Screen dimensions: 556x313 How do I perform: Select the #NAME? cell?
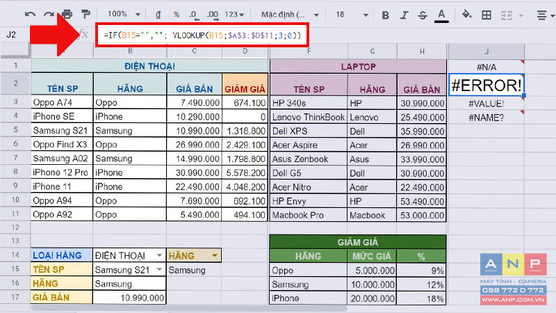click(486, 118)
